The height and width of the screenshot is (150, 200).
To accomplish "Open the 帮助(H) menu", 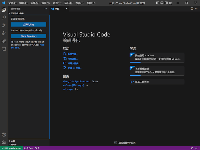I will click(91, 3).
